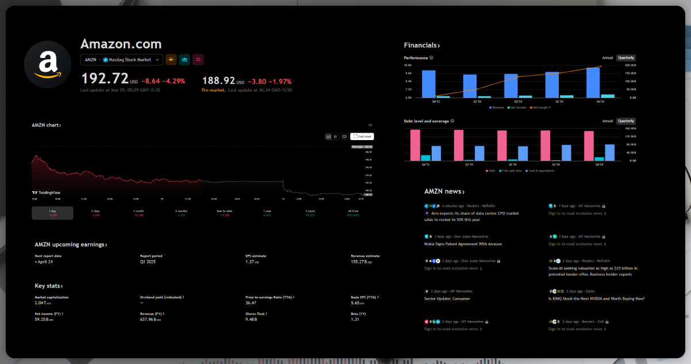691x364 pixels.
Task: Click the Amazon logo
Action: coord(47,64)
